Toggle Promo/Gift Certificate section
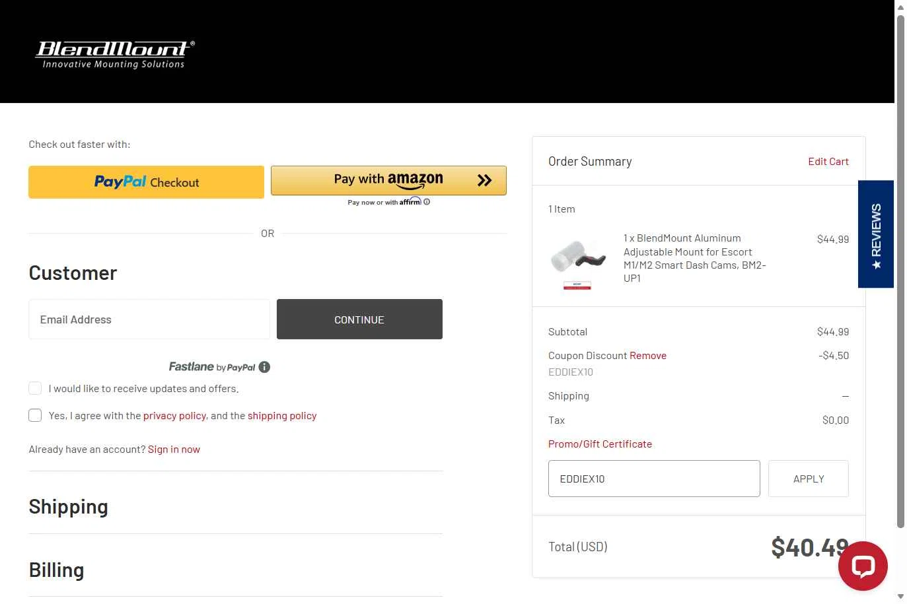 600,444
